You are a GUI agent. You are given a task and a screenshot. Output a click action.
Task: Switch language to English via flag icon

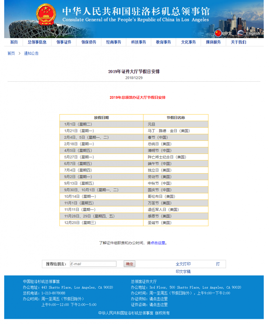[241, 33]
